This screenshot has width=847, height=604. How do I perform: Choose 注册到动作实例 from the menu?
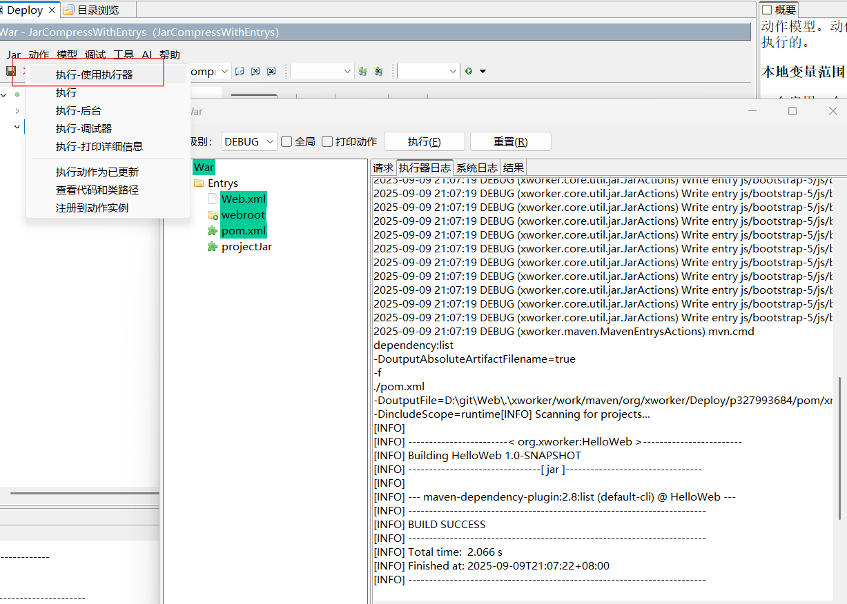[x=107, y=208]
